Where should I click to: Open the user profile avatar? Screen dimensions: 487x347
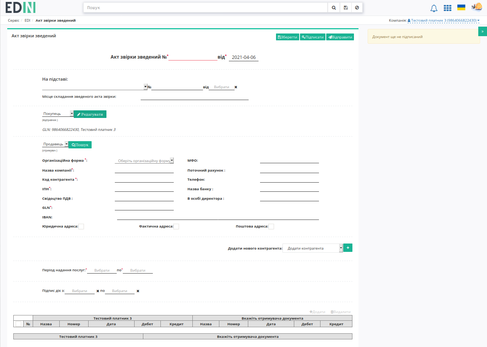477,7
